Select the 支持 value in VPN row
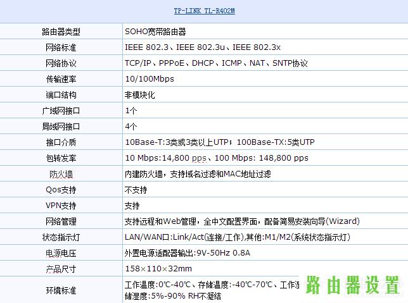The image size is (408, 303). click(x=132, y=206)
